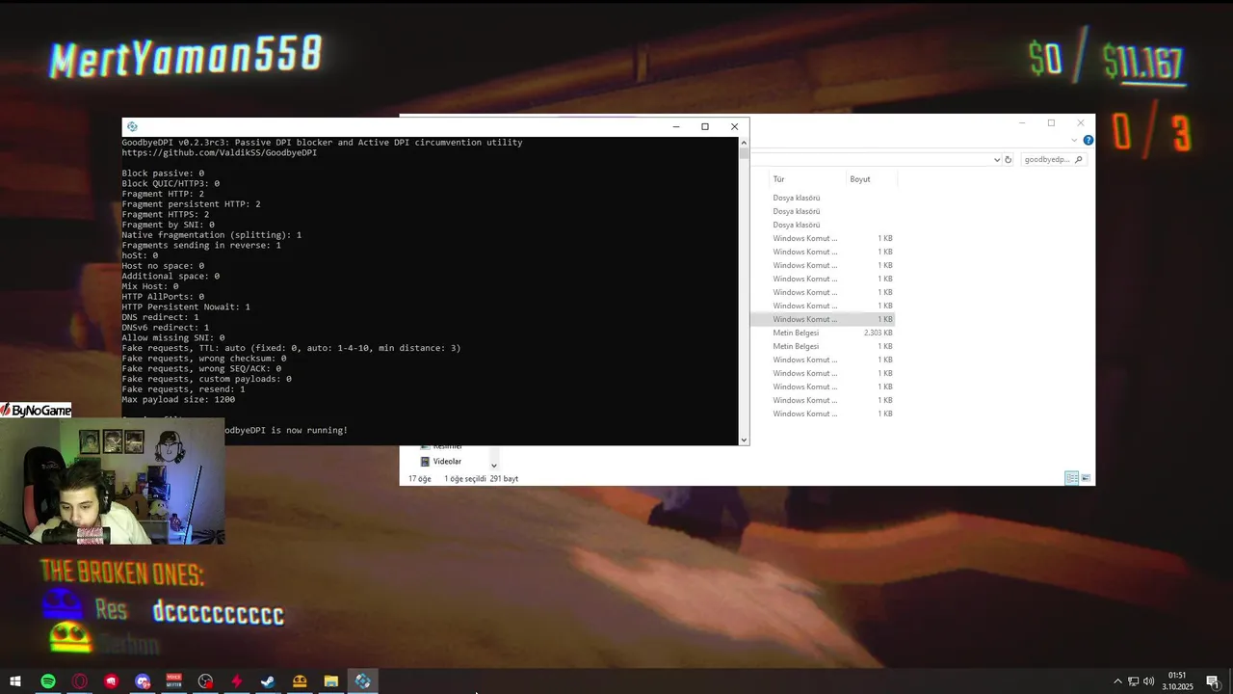
Task: Click the 'Mix Host: 0' line
Action: pos(149,286)
